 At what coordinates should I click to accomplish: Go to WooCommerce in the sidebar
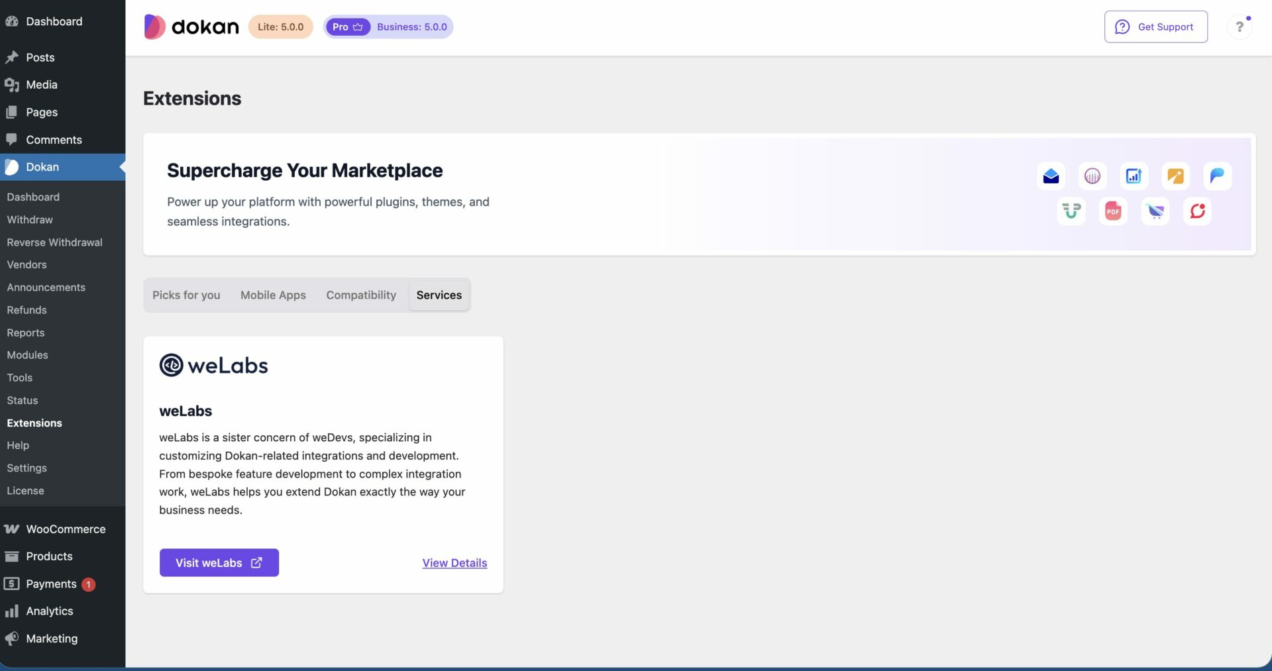tap(66, 529)
